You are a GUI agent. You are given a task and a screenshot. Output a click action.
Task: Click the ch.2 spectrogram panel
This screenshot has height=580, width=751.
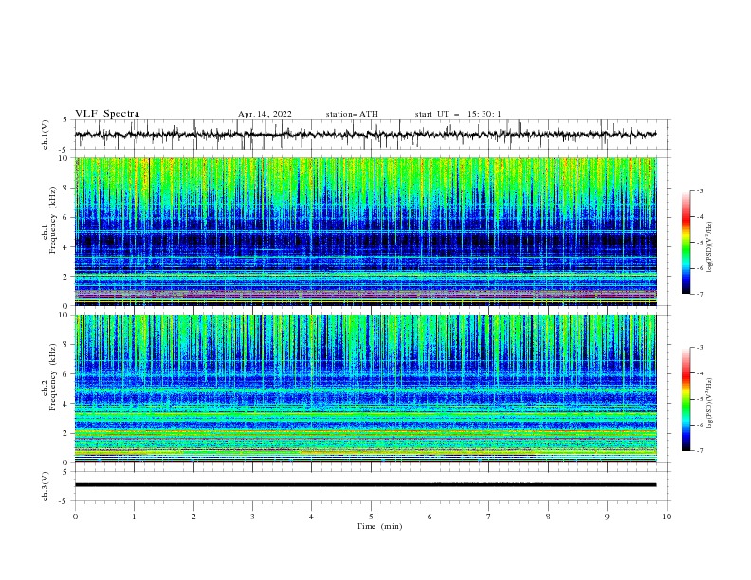tap(366, 389)
